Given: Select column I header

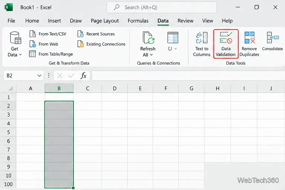Looking at the screenshot, I should pos(244,88).
